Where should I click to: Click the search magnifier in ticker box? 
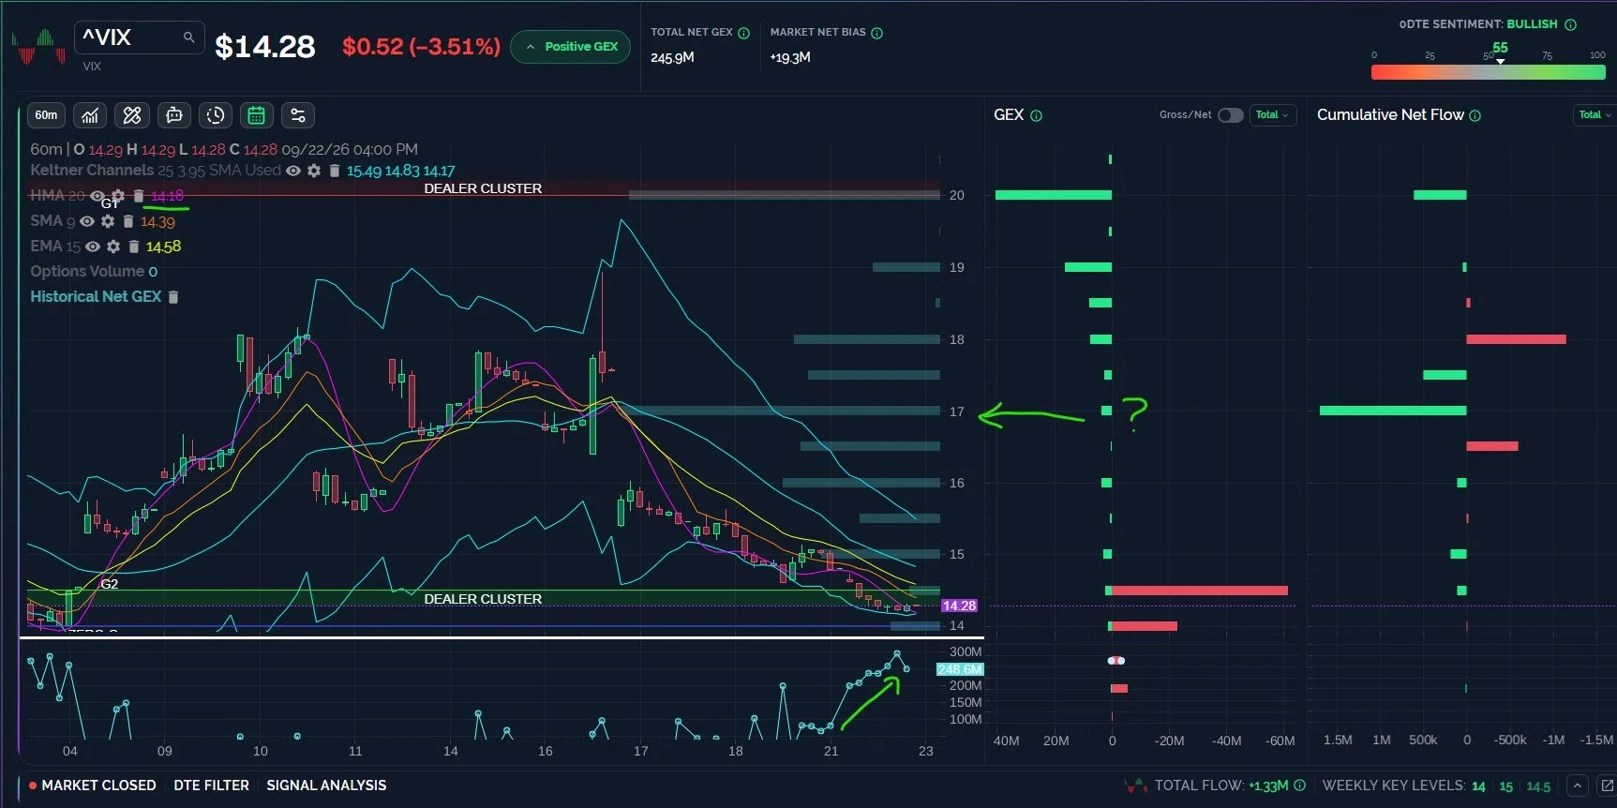click(188, 37)
